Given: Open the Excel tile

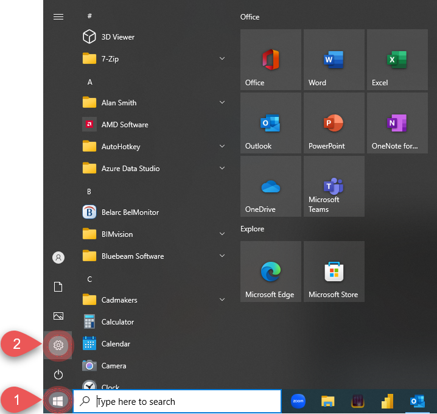Looking at the screenshot, I should tap(397, 60).
